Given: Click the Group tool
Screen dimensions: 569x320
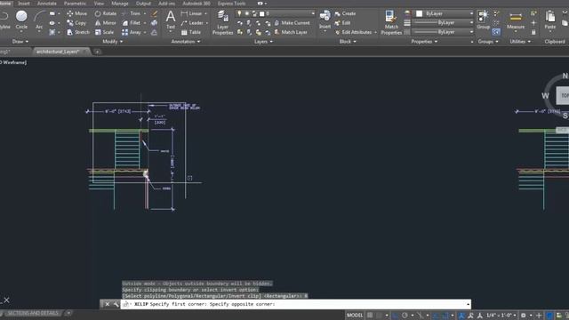Looking at the screenshot, I should click(x=483, y=20).
